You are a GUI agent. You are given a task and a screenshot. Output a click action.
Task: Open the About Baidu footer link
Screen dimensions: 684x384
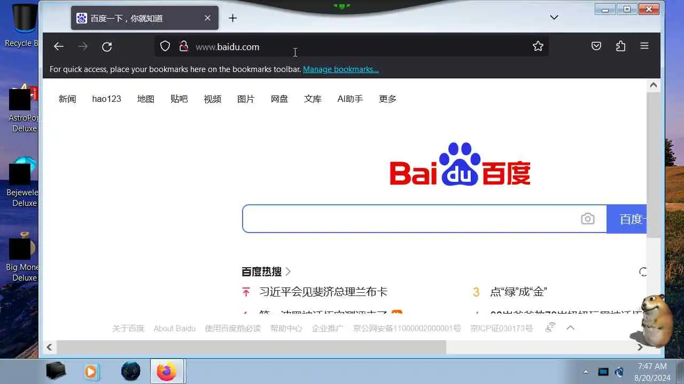coord(175,328)
